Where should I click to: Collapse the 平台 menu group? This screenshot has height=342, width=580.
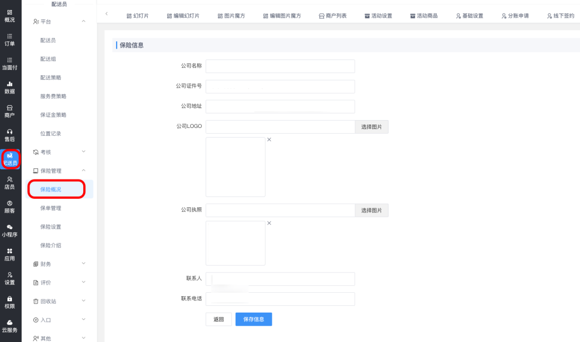[x=84, y=22]
